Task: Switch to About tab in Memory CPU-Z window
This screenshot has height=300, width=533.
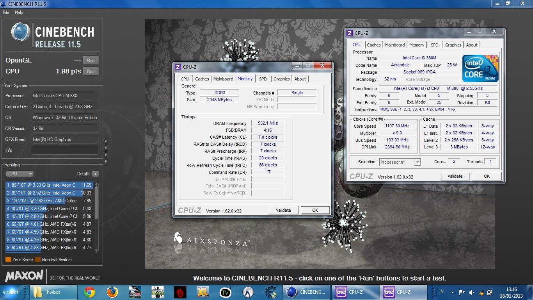Action: 300,79
